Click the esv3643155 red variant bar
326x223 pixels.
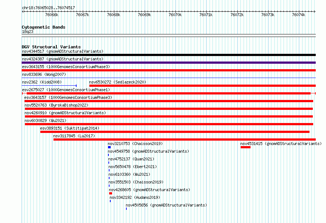point(168,70)
